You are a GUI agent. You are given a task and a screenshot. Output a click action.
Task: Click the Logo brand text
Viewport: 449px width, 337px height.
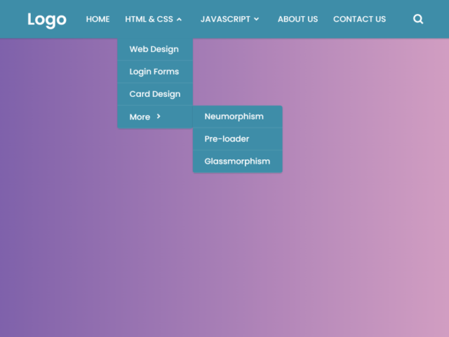click(x=46, y=19)
